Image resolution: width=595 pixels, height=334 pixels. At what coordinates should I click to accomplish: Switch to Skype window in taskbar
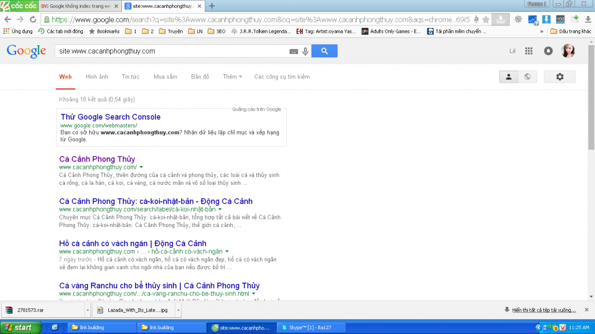(311, 327)
